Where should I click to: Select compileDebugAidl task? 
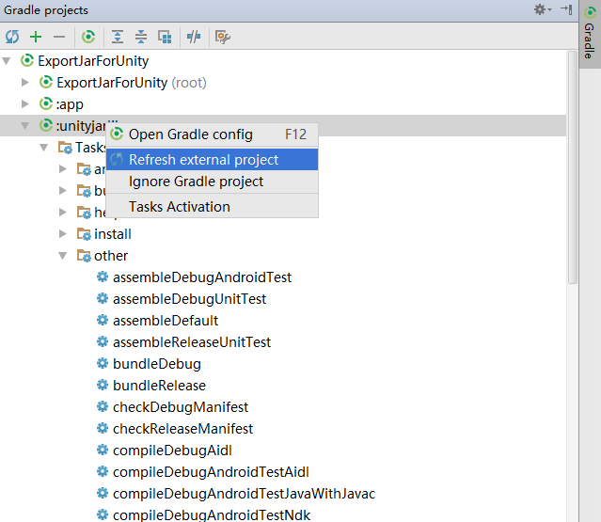164,451
